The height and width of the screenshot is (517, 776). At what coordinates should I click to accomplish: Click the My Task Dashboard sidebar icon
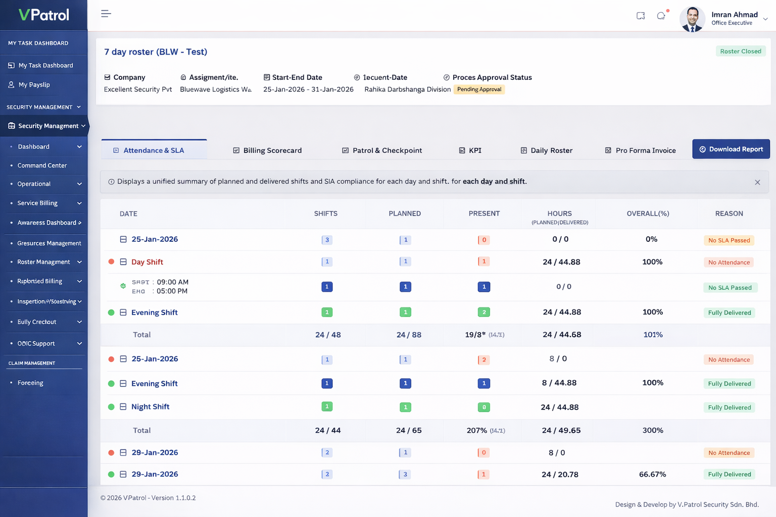(11, 66)
